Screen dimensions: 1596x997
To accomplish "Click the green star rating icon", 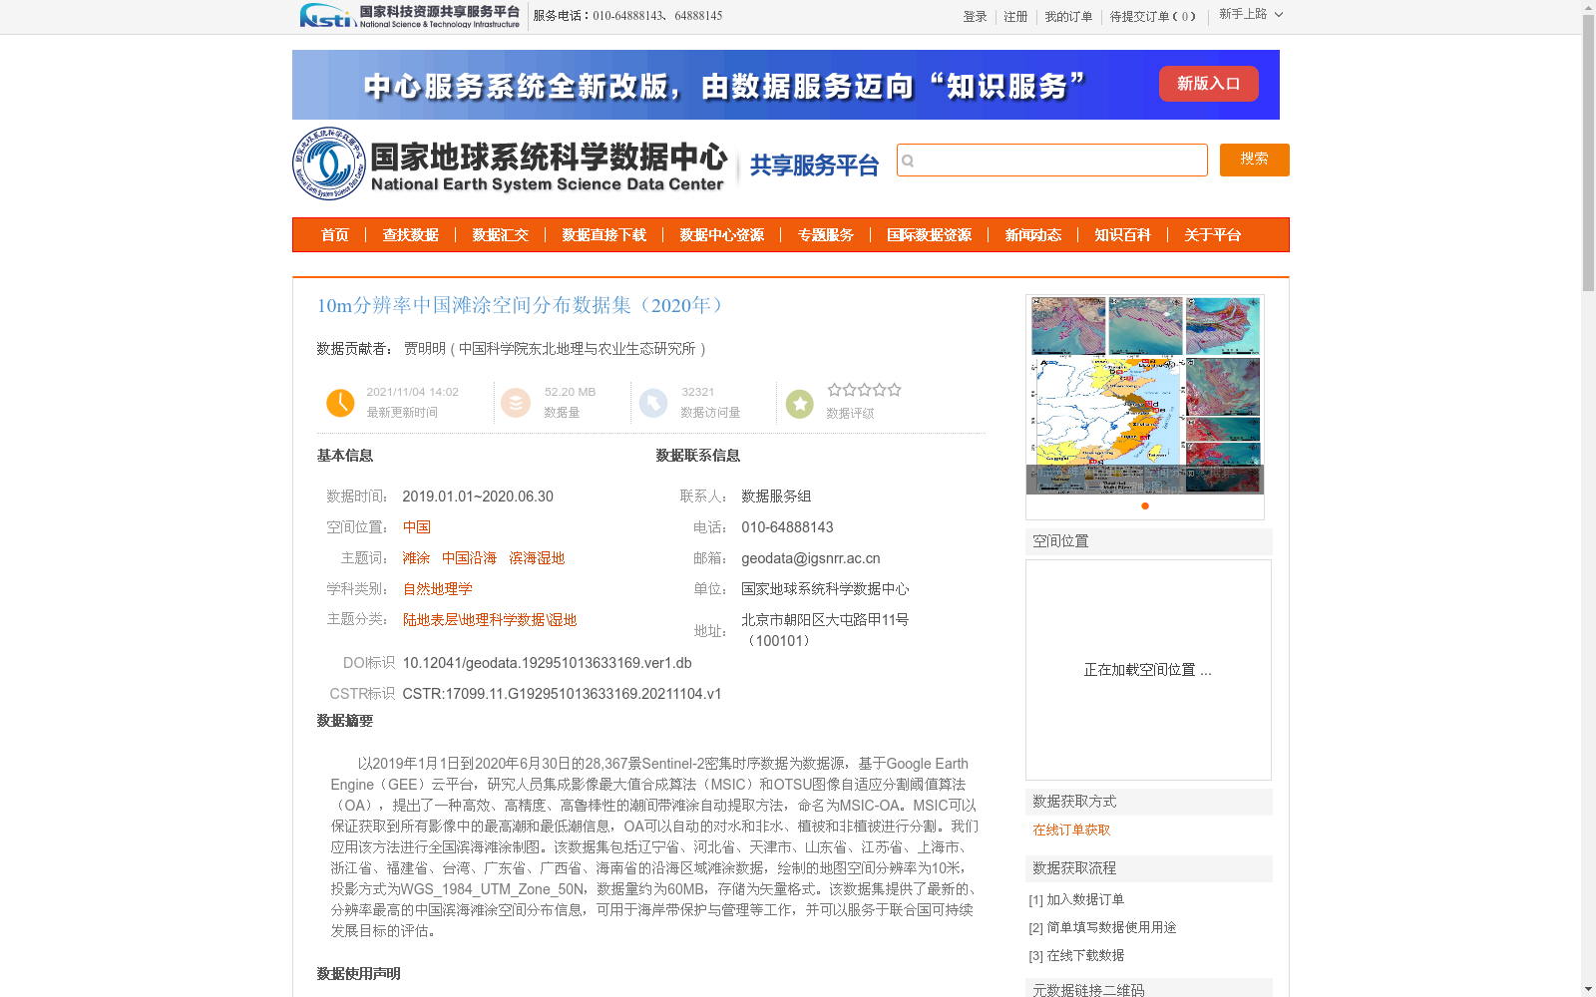I will 800,404.
